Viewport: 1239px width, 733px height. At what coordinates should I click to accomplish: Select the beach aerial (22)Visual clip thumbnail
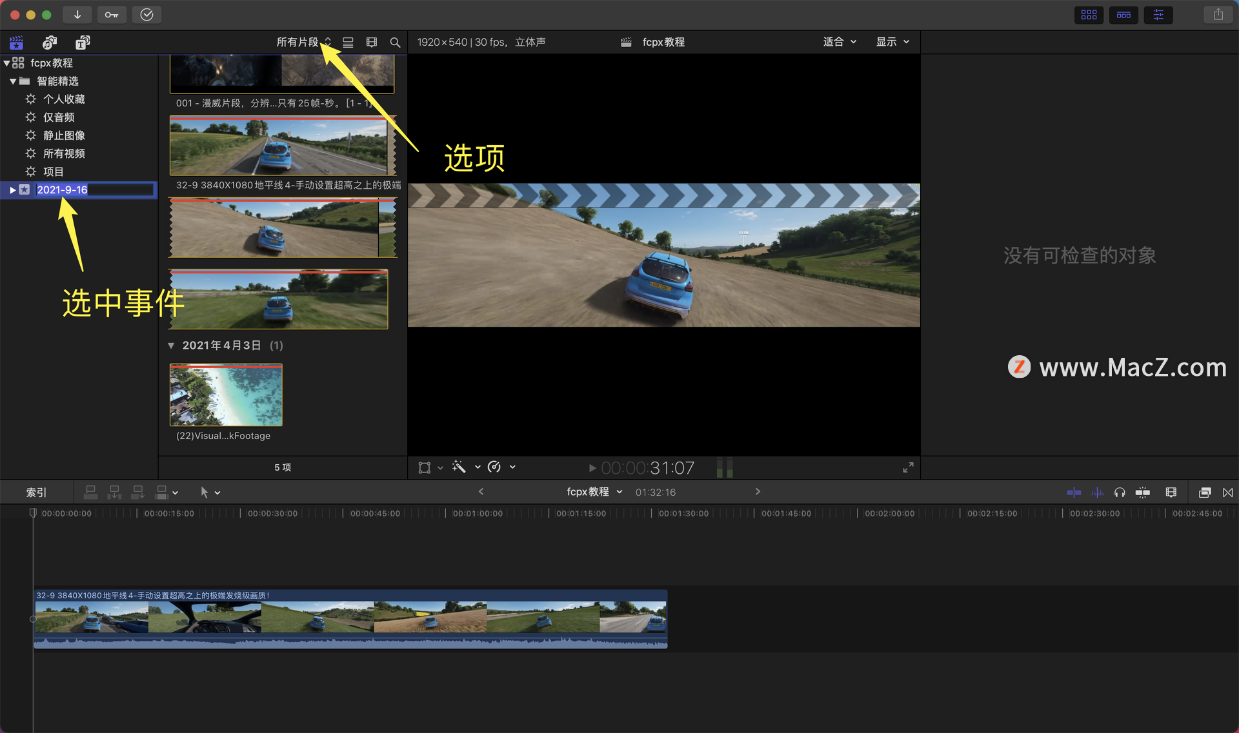(x=226, y=395)
